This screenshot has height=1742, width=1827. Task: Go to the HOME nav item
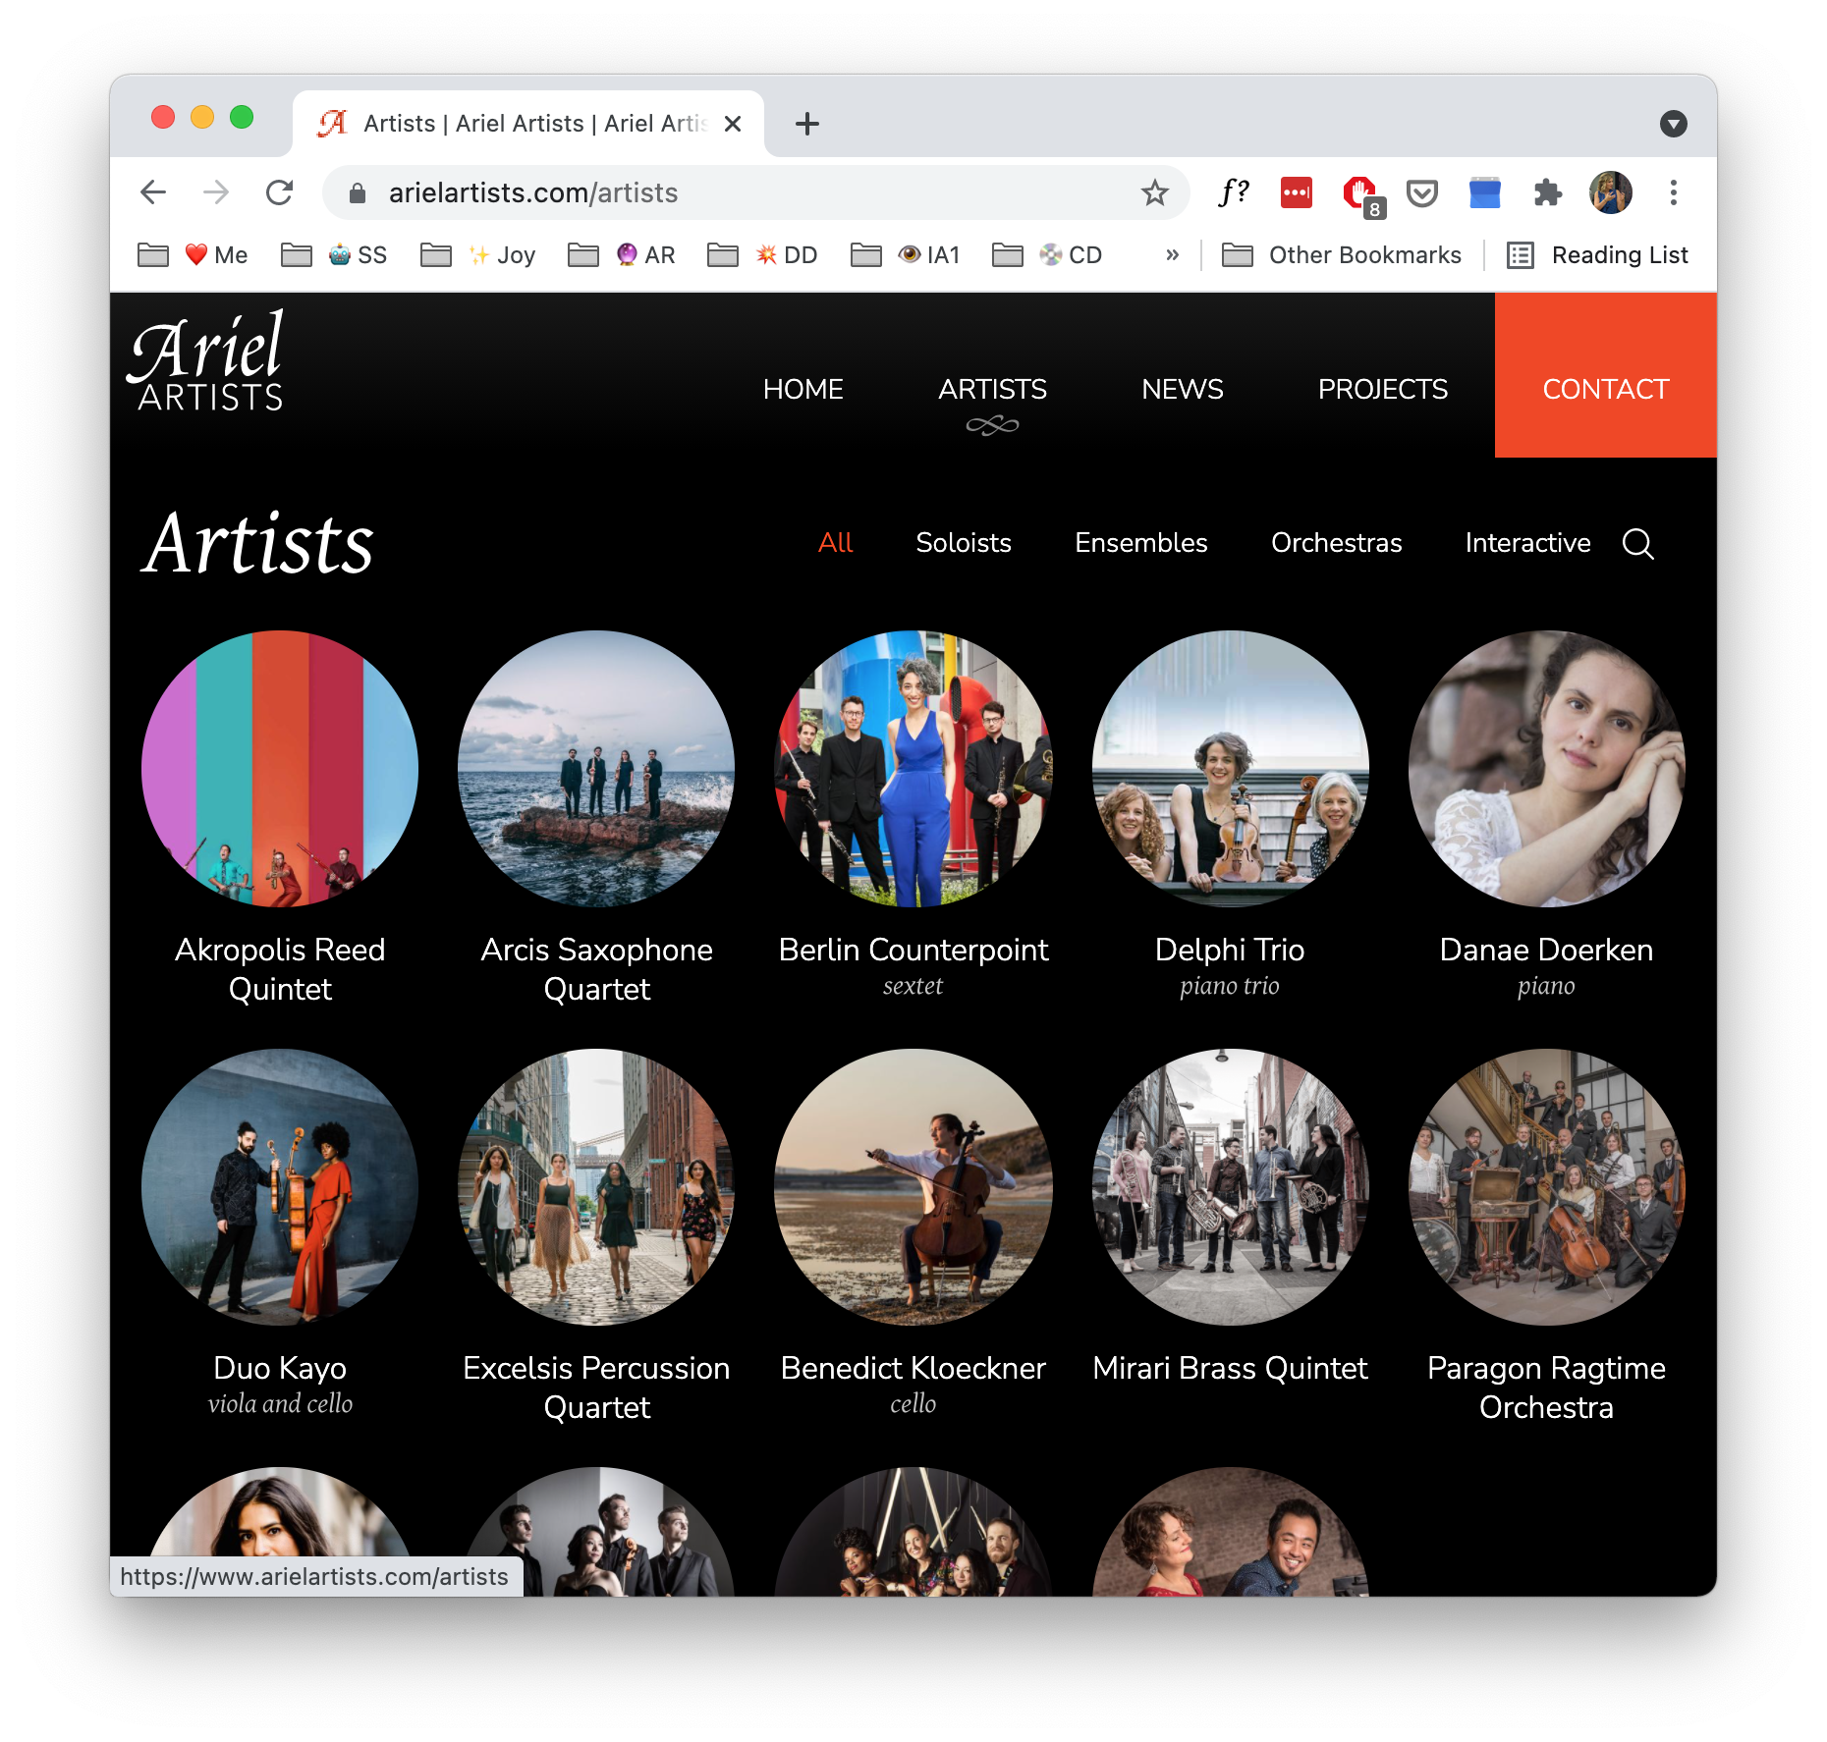(x=803, y=389)
